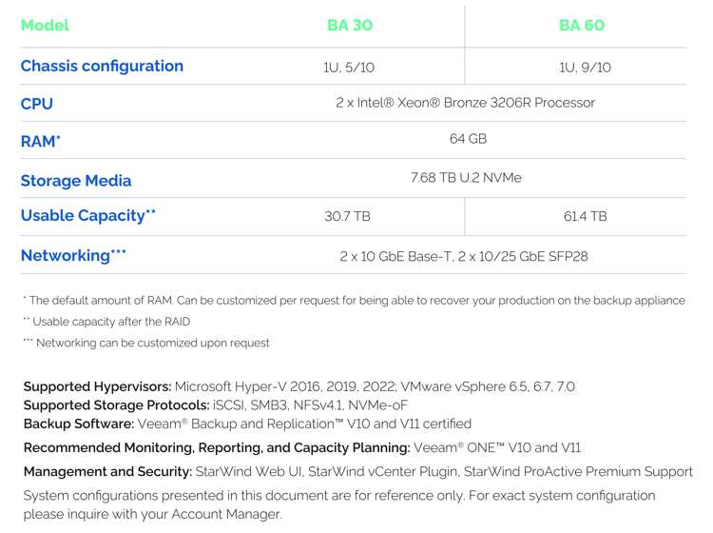Select the 'BA 60' column header
The height and width of the screenshot is (533, 713).
click(582, 25)
